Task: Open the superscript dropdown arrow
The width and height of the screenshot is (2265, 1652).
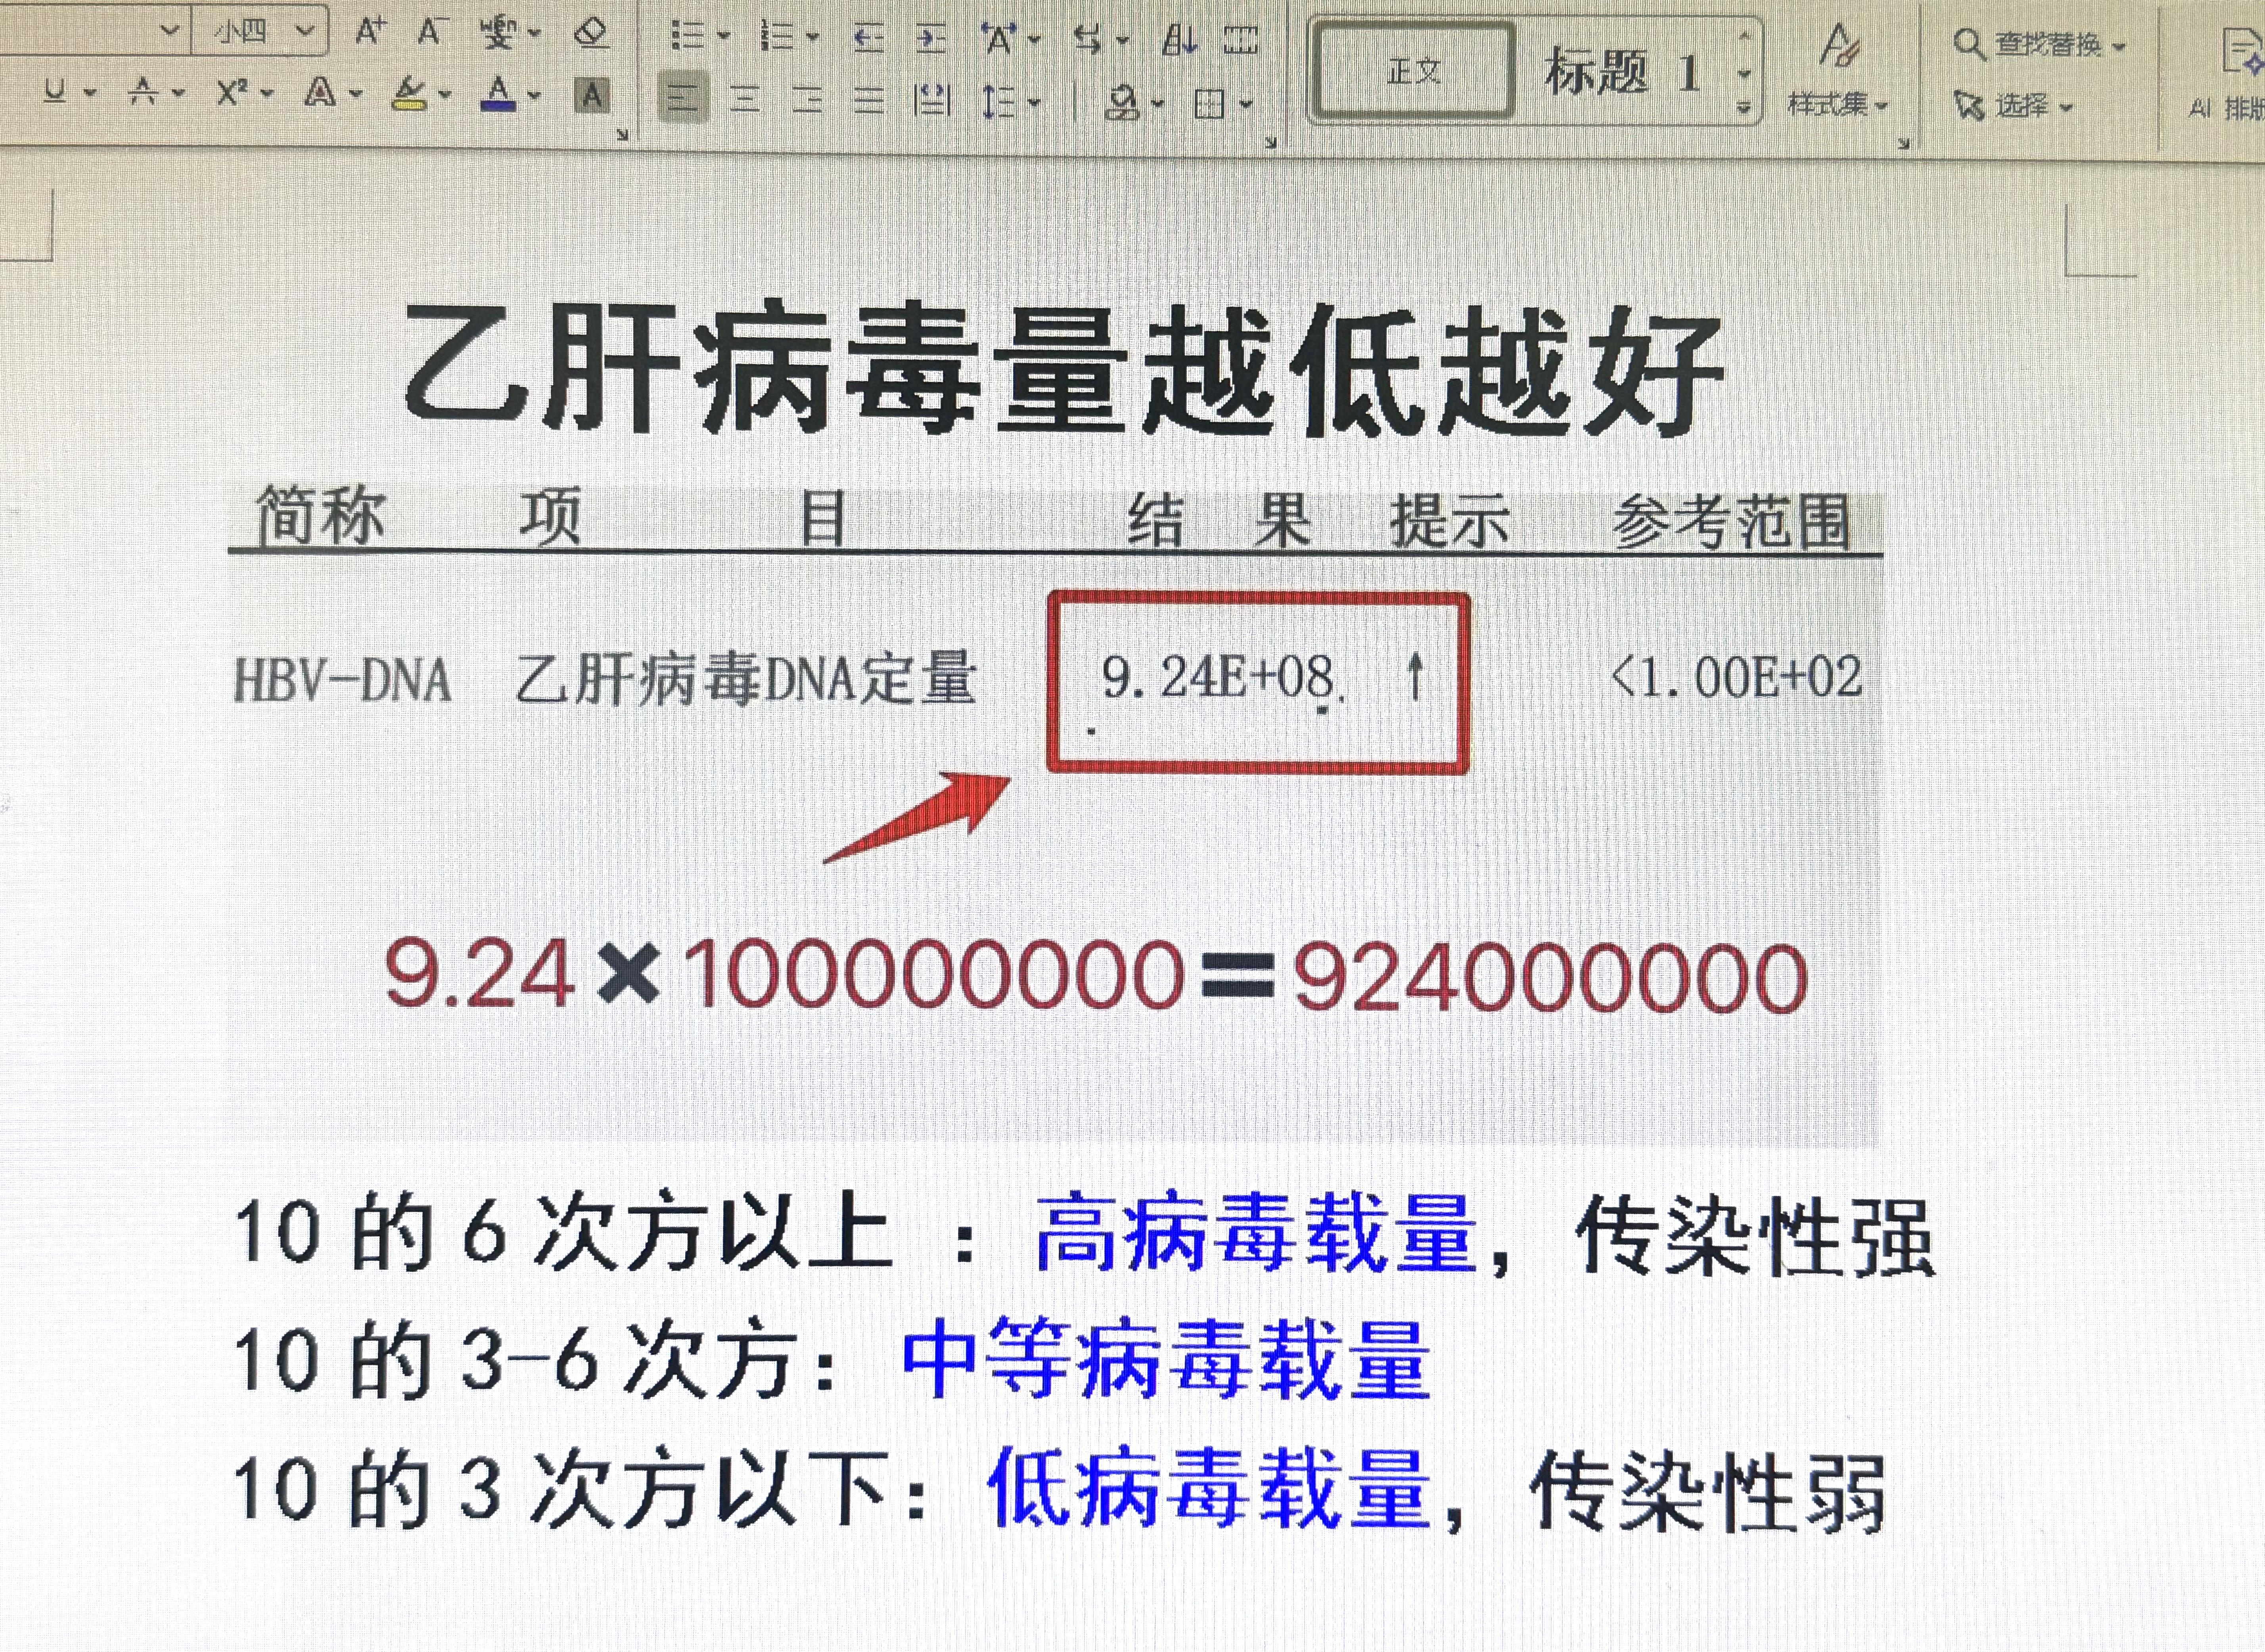Action: click(x=267, y=94)
